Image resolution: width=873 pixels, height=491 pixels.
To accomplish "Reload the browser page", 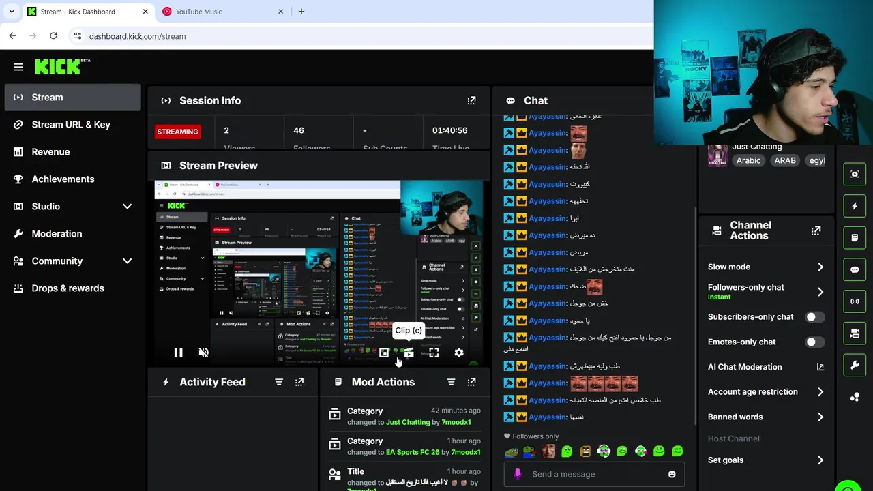I will pos(53,35).
